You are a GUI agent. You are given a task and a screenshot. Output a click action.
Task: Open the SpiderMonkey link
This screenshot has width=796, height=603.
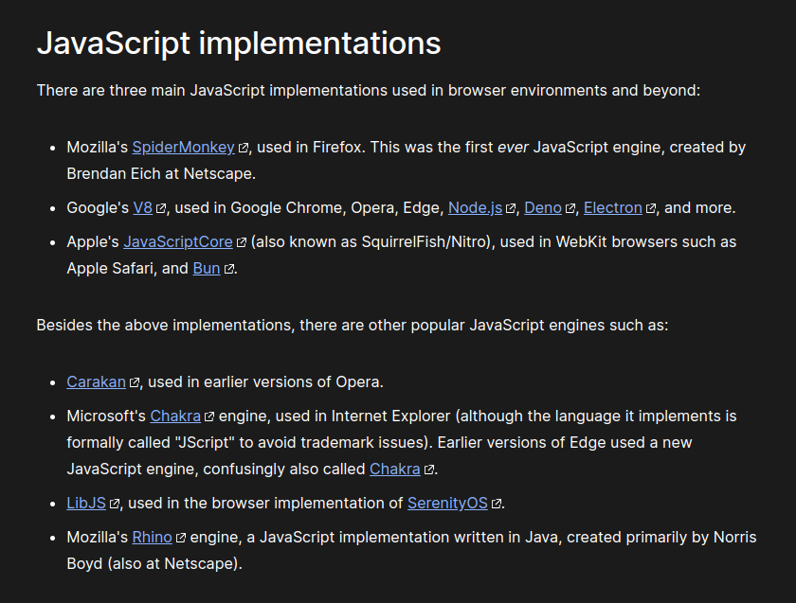183,147
